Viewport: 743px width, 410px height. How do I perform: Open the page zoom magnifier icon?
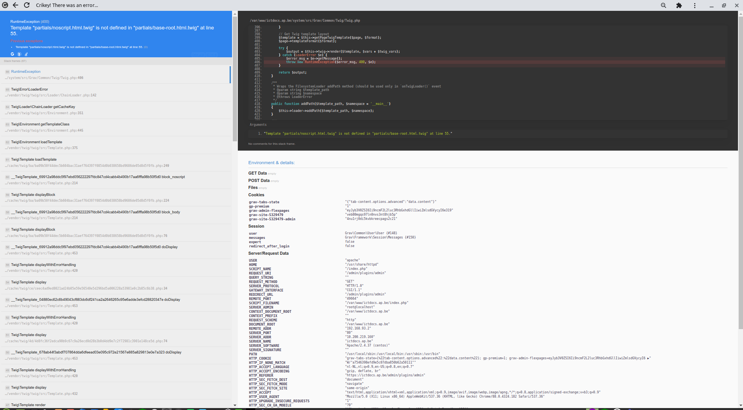pyautogui.click(x=664, y=5)
